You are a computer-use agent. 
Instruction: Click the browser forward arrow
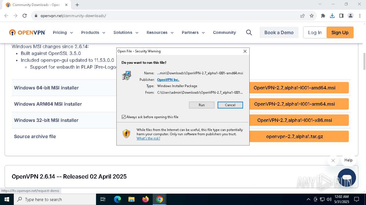click(15, 16)
